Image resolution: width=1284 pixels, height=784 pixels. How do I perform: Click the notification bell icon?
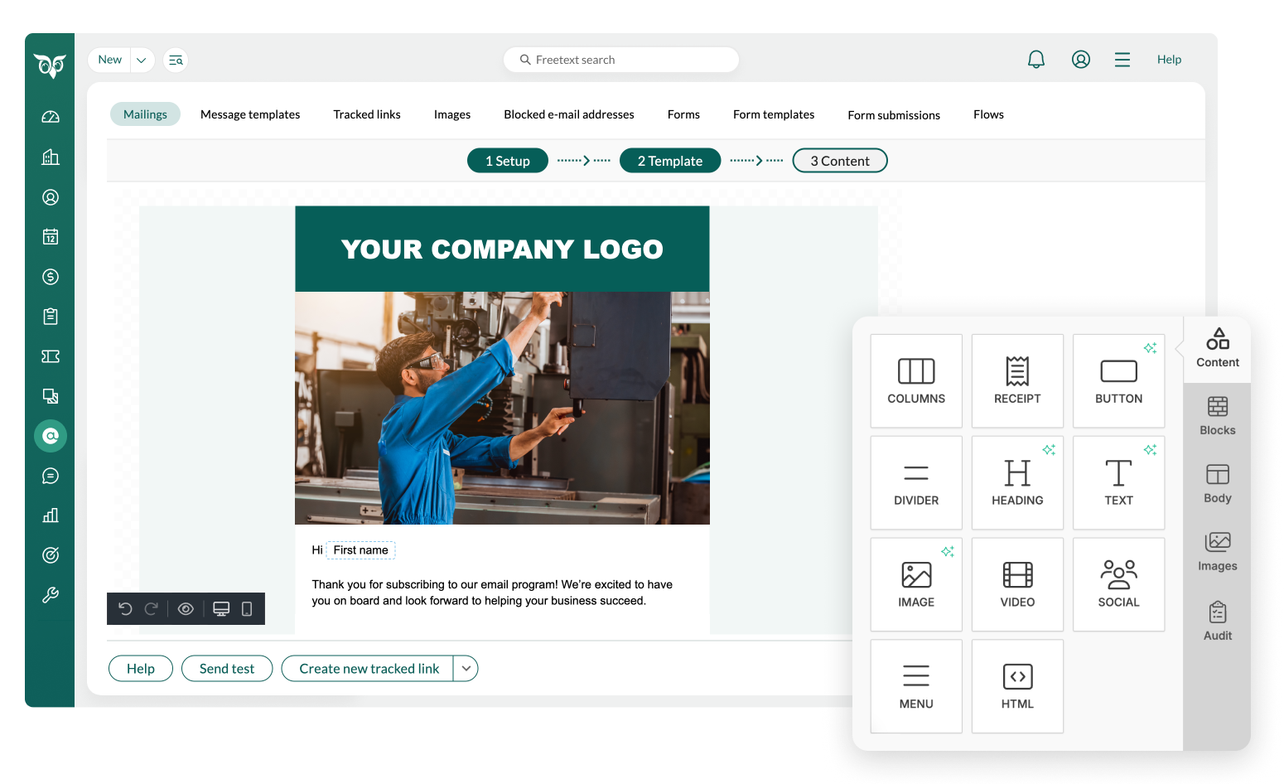(x=1035, y=60)
